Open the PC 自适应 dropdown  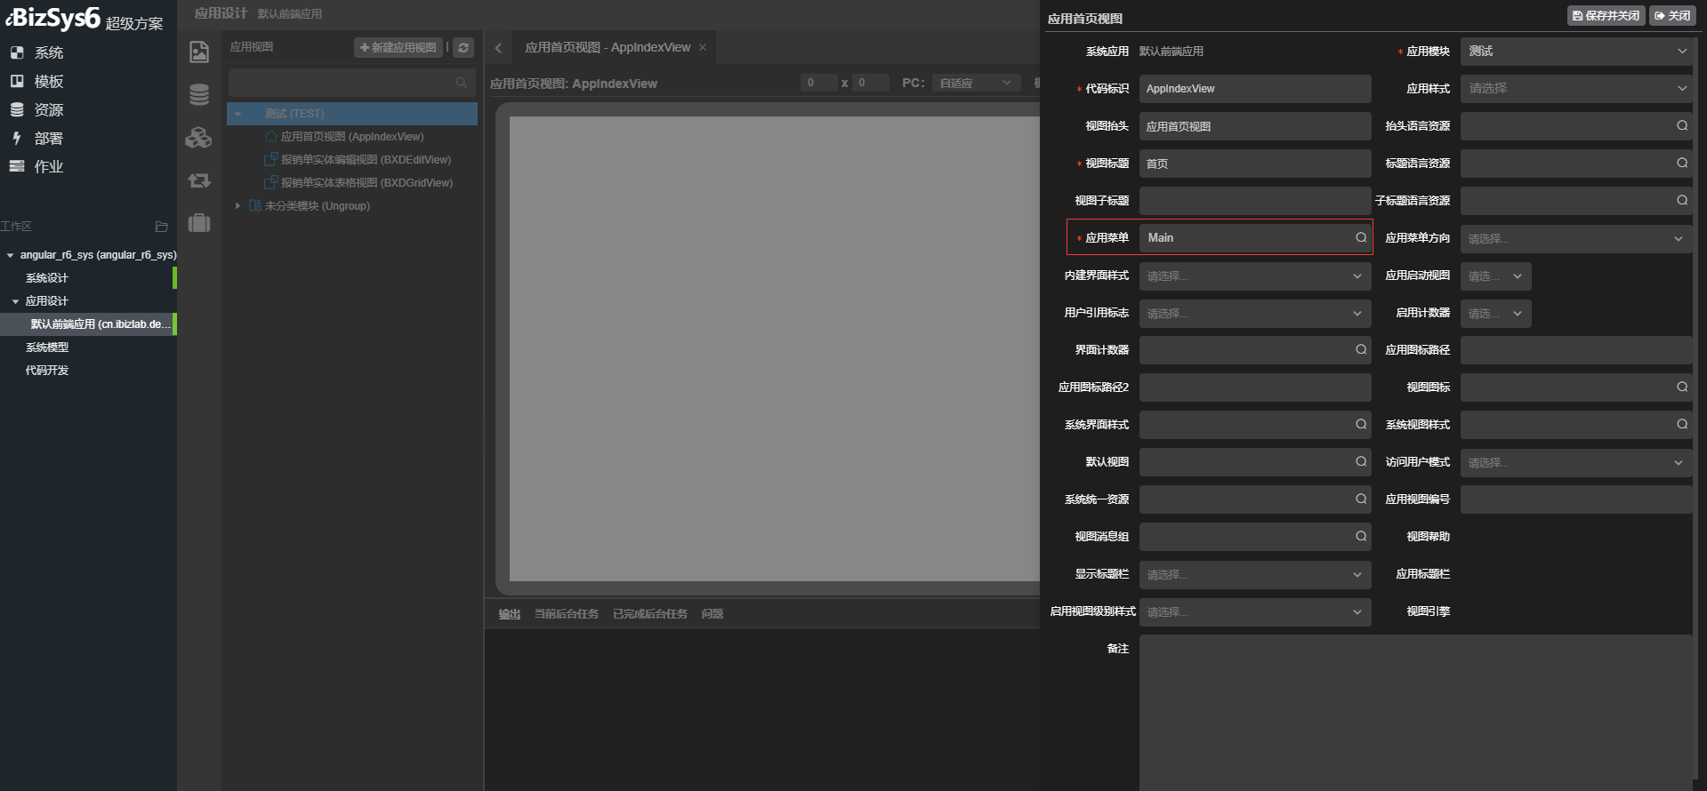coord(976,83)
